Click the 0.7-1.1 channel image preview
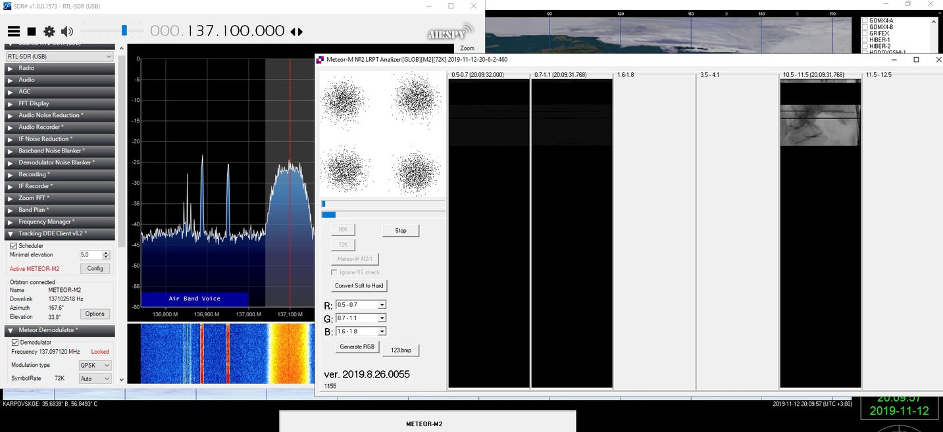 (x=572, y=233)
